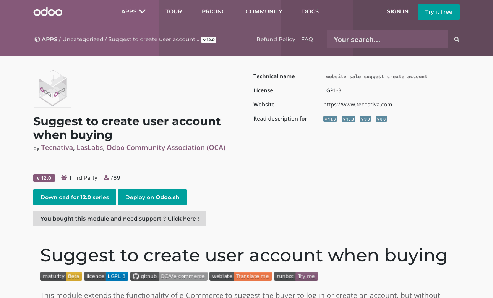Screen dimensions: 493x298
Task: Click technical name website_sale_suggest_create_account
Action: pyautogui.click(x=376, y=77)
